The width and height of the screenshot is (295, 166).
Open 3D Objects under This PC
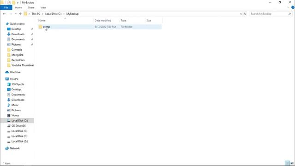[x=18, y=84]
